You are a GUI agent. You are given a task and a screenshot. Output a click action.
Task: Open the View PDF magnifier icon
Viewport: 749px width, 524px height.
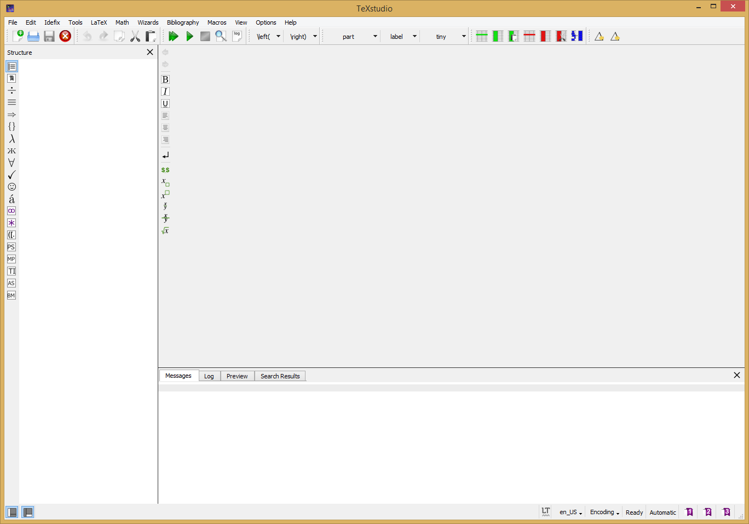click(221, 36)
